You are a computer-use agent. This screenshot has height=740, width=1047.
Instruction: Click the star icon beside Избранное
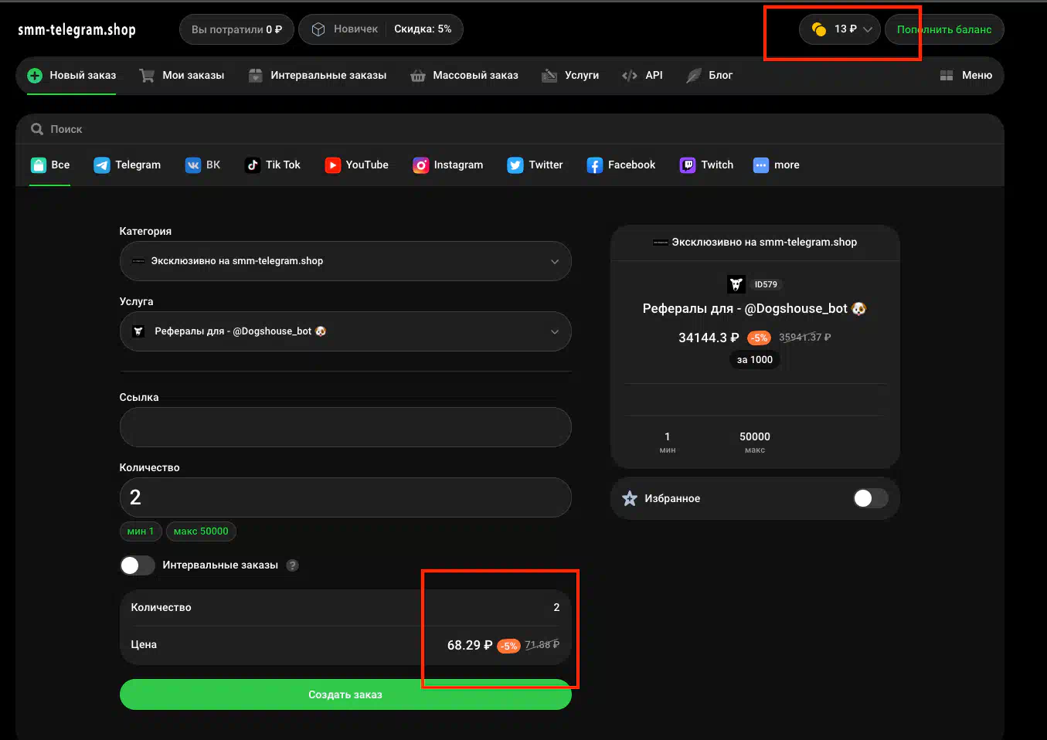[630, 499]
